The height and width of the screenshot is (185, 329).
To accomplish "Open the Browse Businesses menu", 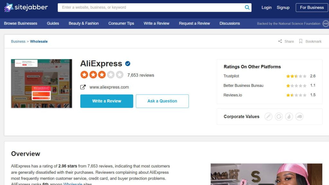I will click(x=21, y=23).
